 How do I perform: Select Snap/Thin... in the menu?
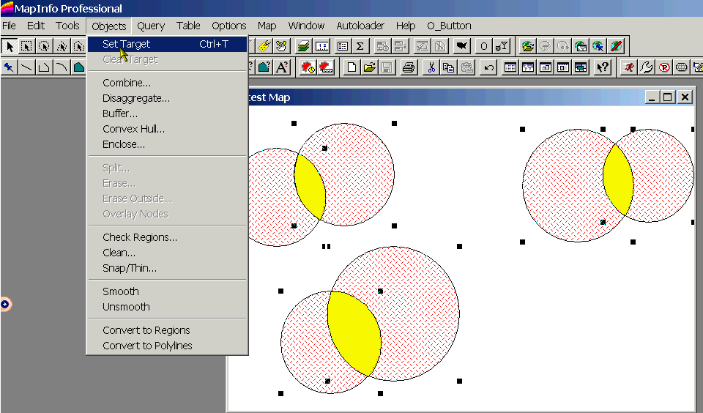coord(129,268)
